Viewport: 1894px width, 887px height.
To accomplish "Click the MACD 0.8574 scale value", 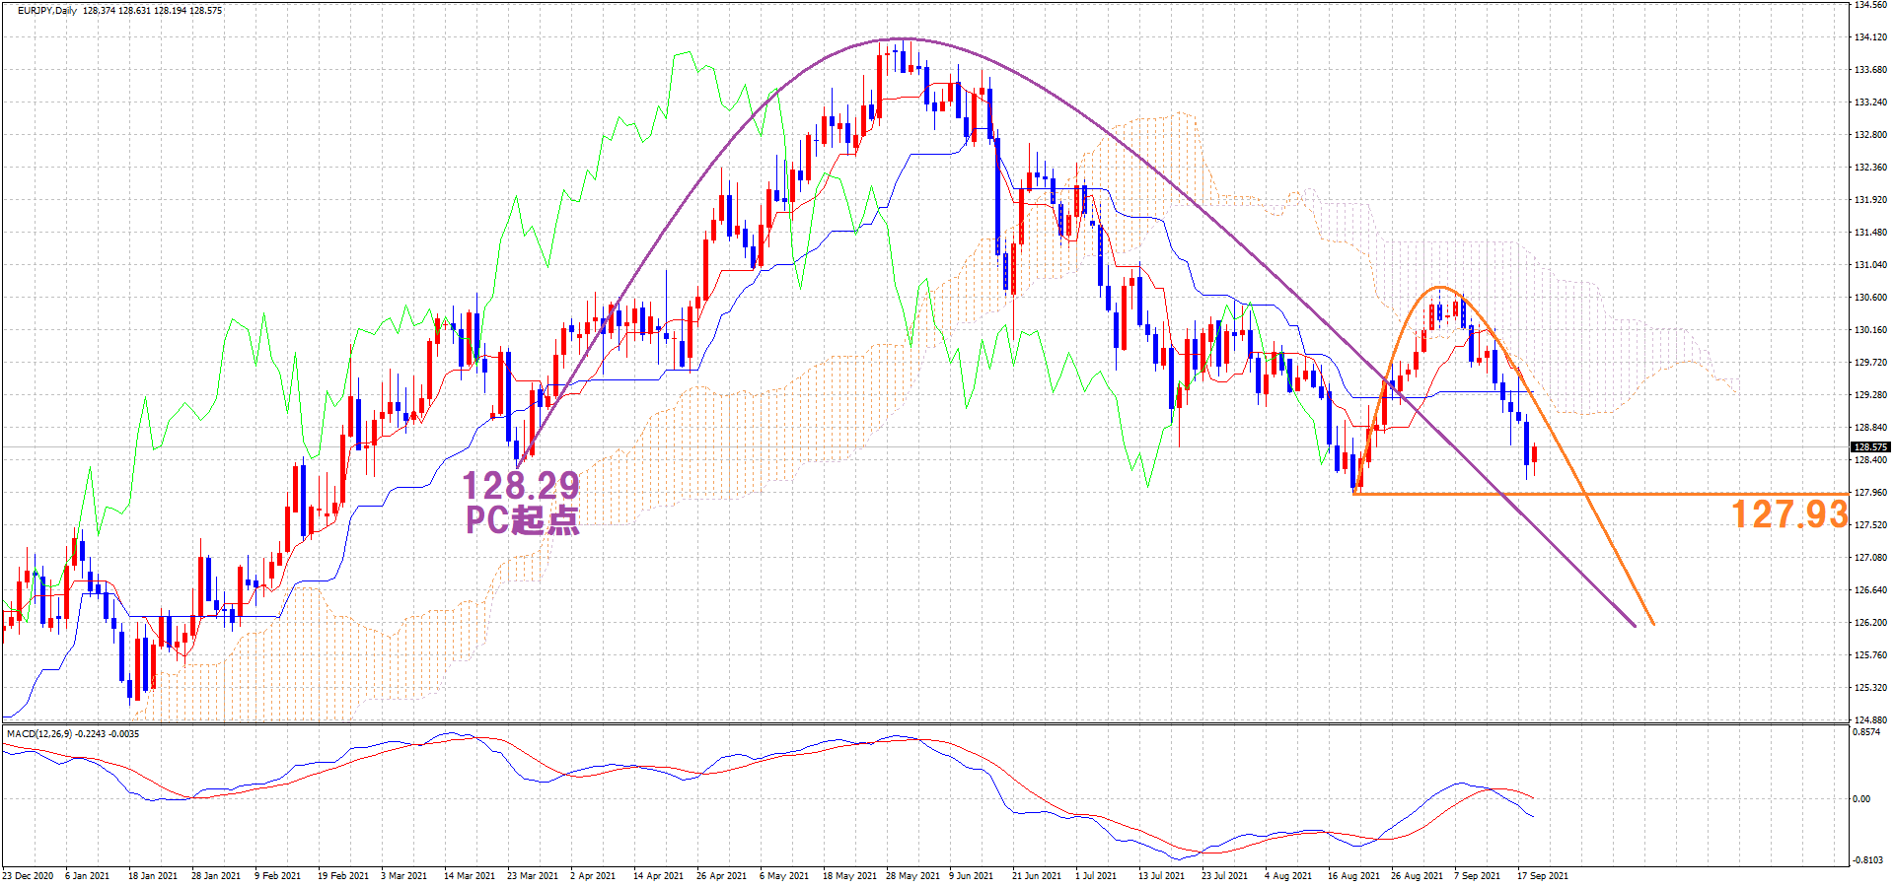I will tap(1866, 733).
